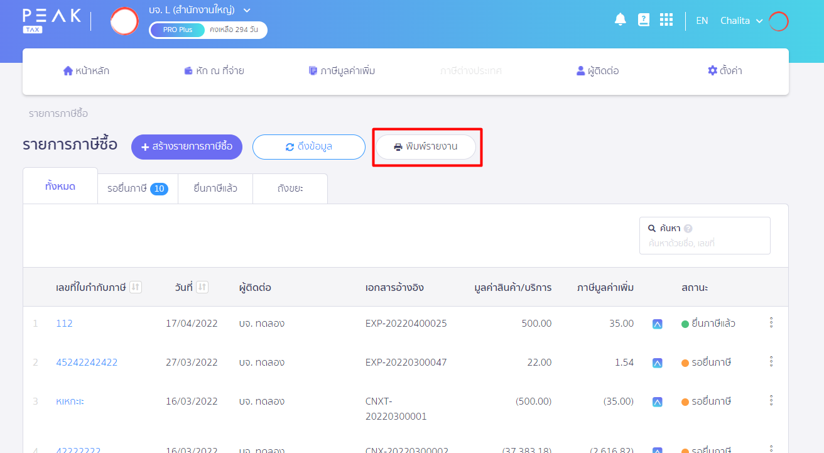The height and width of the screenshot is (453, 824).
Task: Click EXP-20220400025 reference cell
Action: click(406, 324)
